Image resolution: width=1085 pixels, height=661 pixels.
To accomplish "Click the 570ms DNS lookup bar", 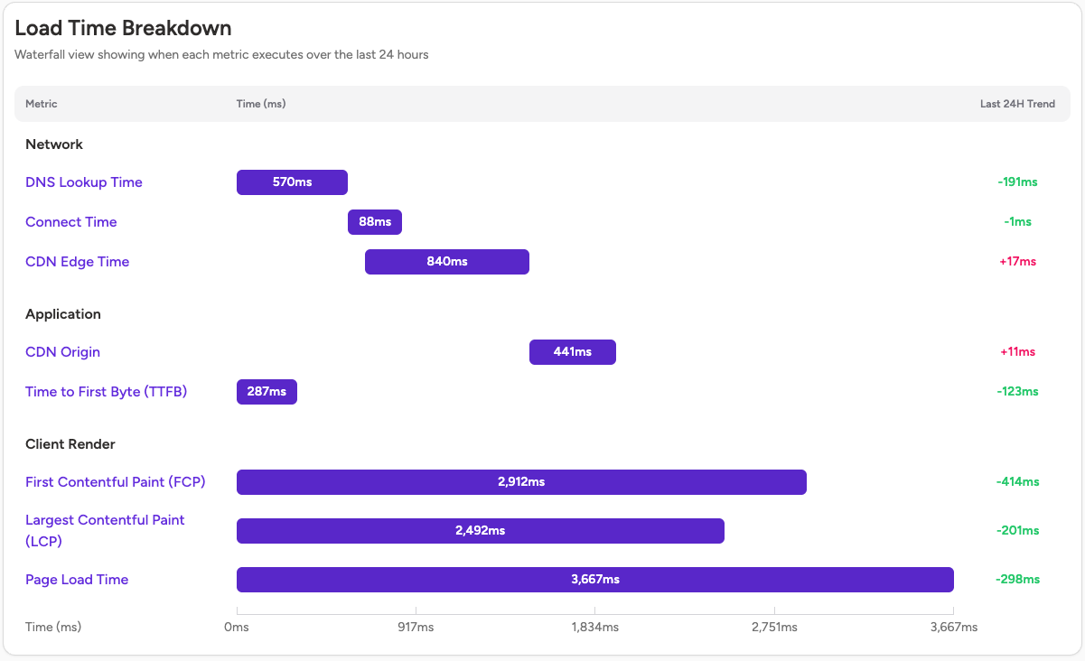I will pyautogui.click(x=292, y=182).
